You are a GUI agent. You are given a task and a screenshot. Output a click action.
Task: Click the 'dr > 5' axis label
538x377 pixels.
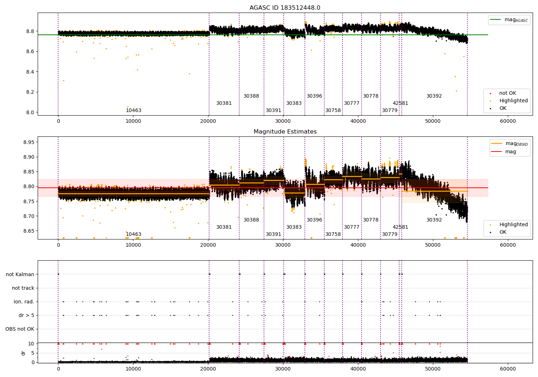tap(27, 315)
